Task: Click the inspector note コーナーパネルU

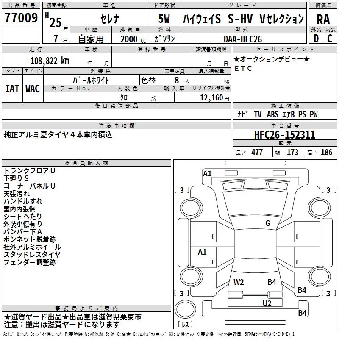Action: pos(30,186)
